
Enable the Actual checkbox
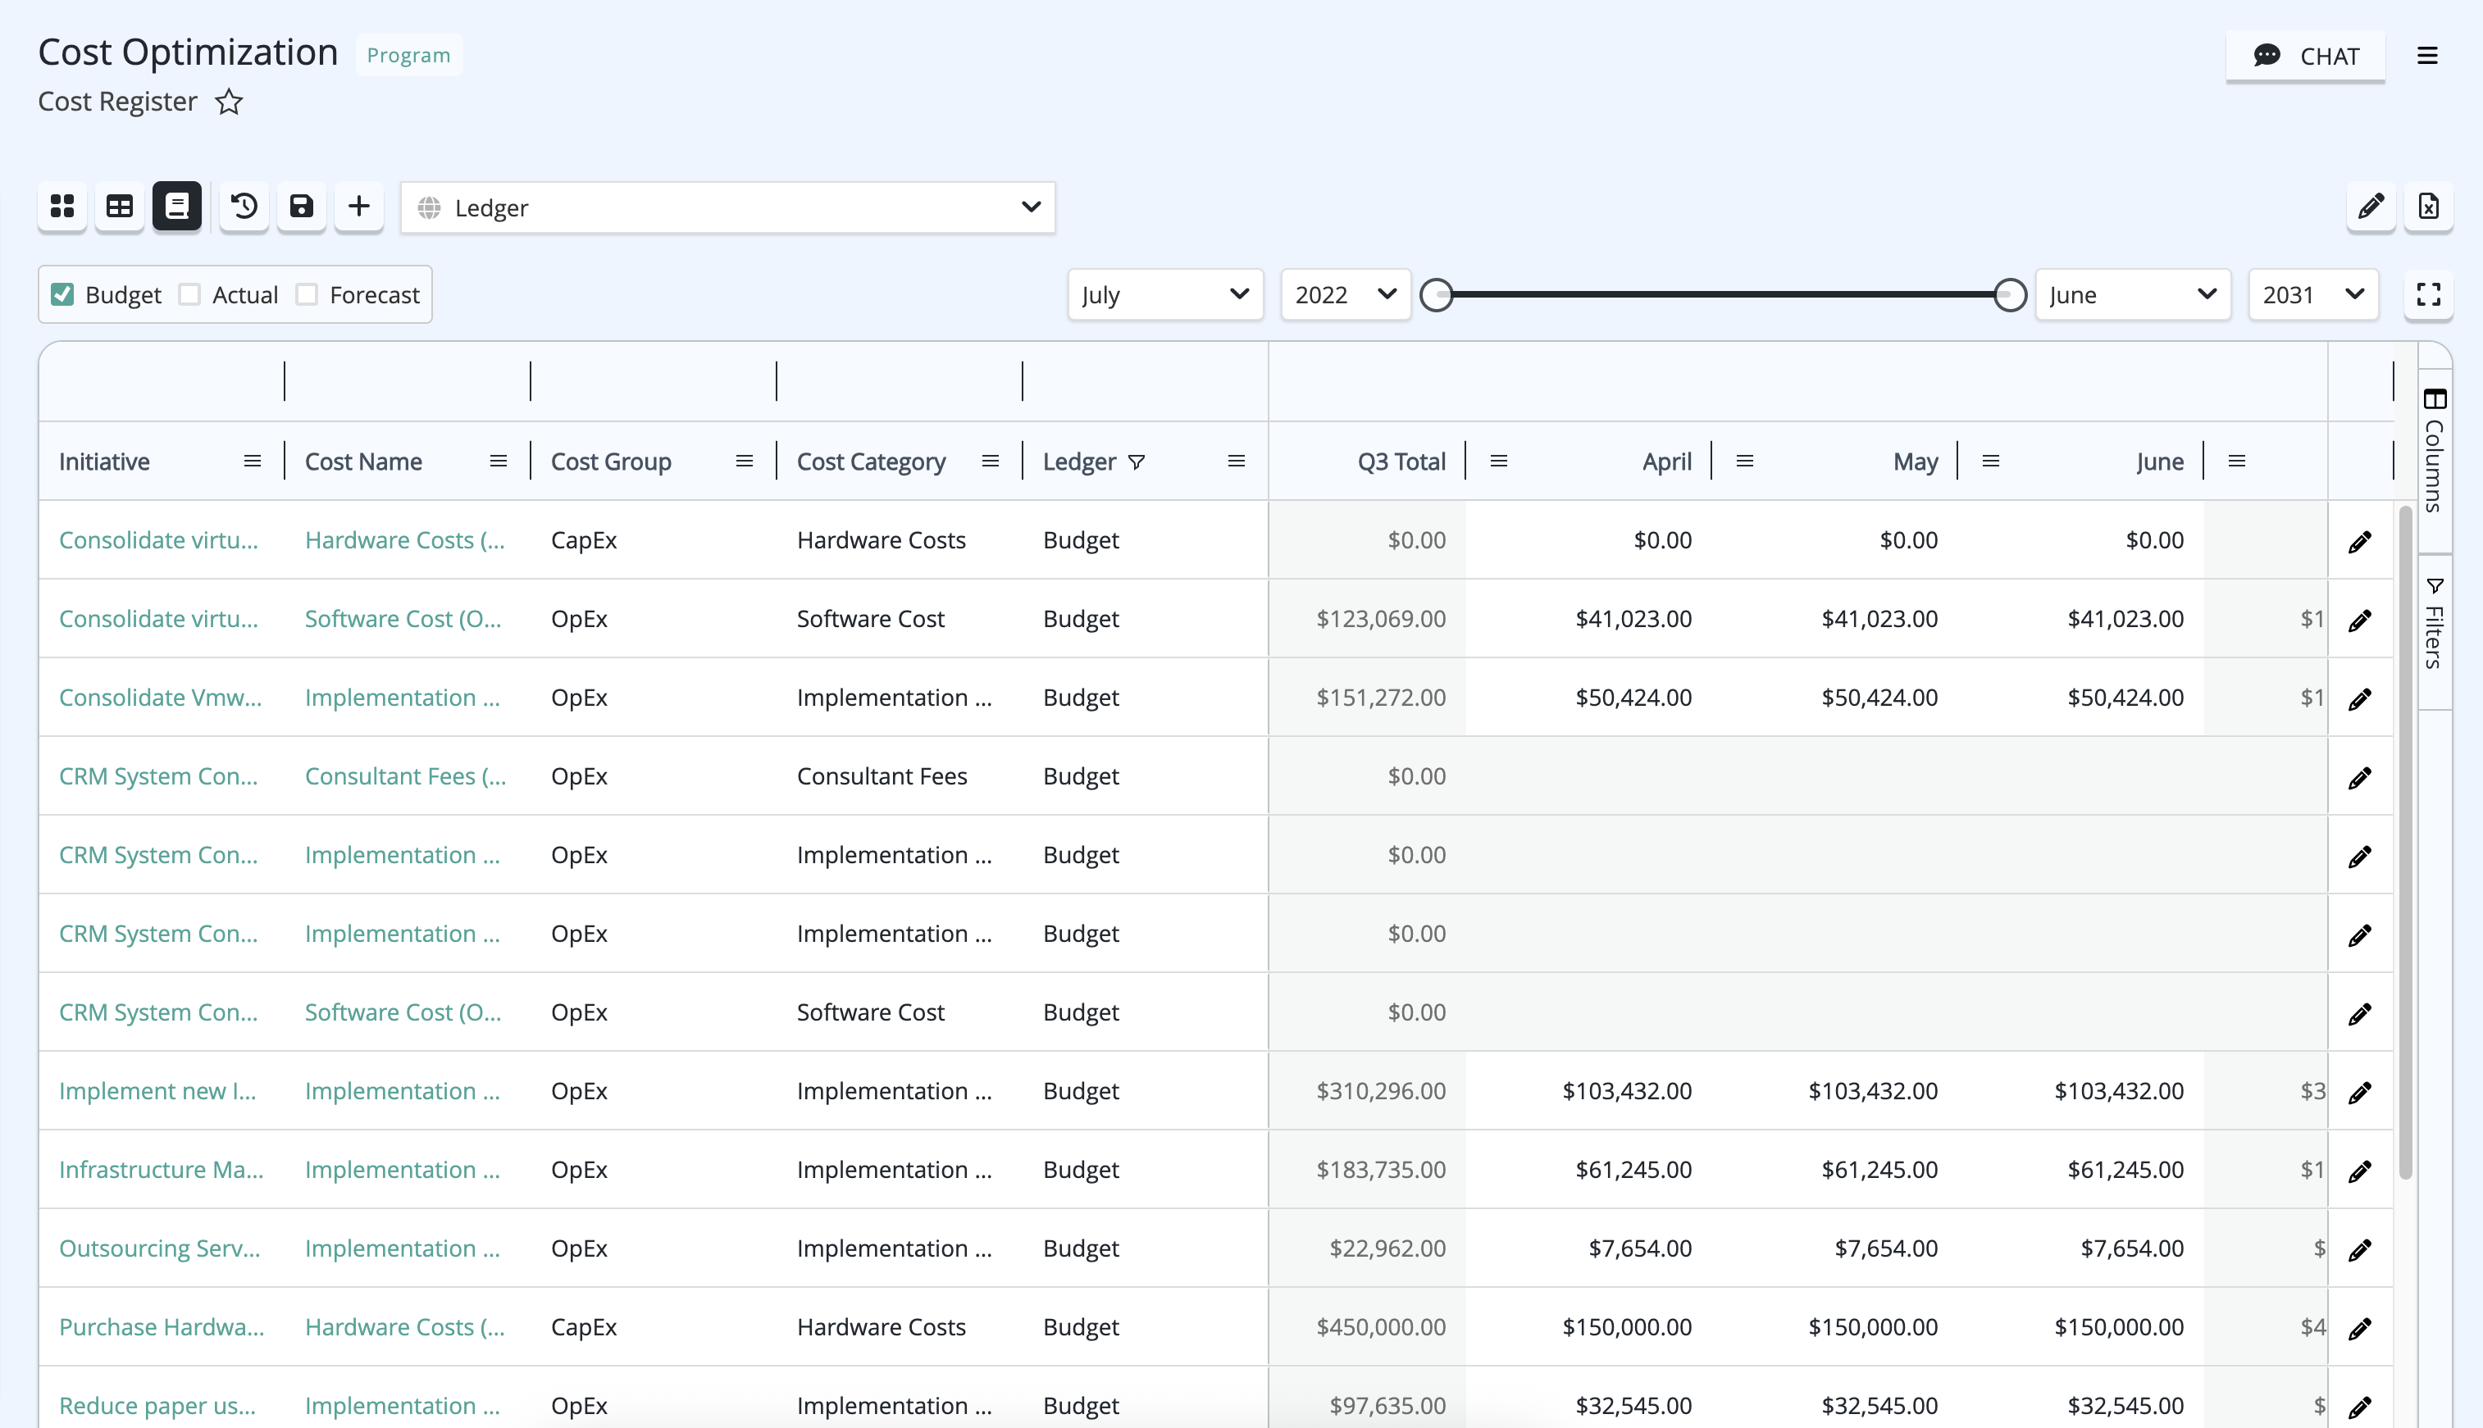click(x=189, y=294)
